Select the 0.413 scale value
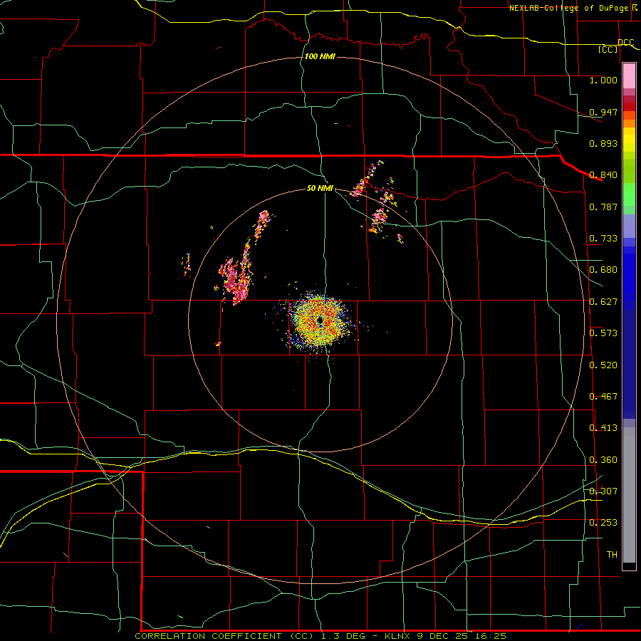The height and width of the screenshot is (641, 641). [603, 428]
